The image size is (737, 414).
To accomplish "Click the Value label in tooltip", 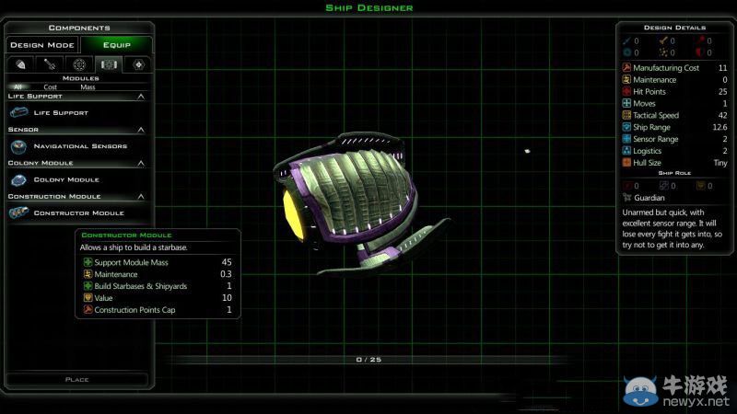I will pos(103,297).
